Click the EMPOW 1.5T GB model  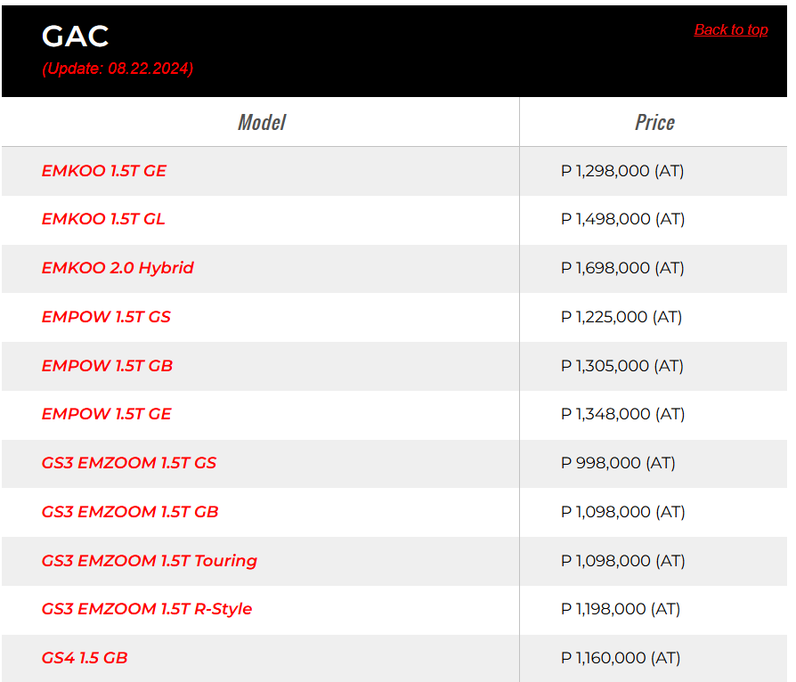click(107, 366)
